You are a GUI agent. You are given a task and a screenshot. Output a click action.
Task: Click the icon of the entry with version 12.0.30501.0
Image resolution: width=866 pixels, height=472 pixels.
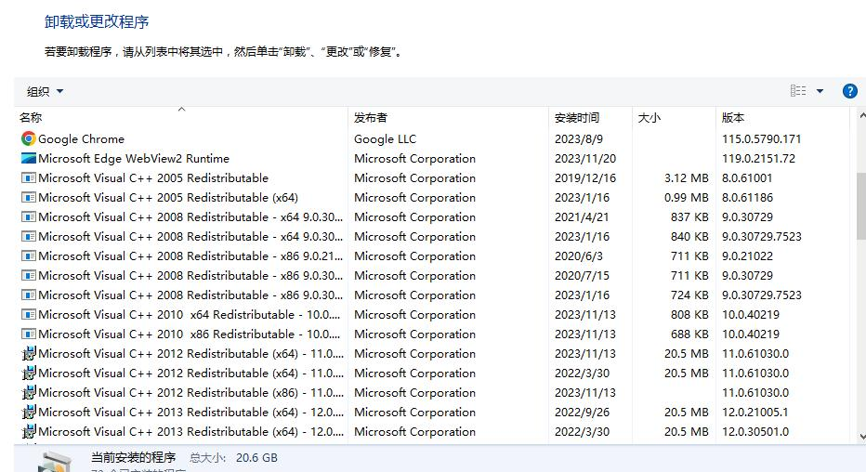[28, 432]
